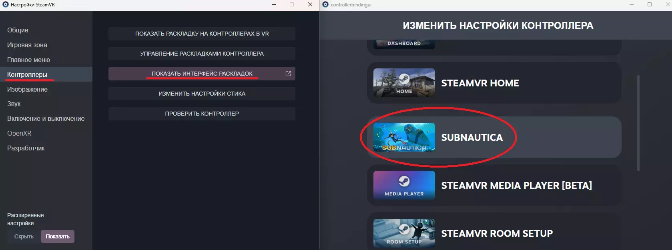This screenshot has width=672, height=250.
Task: Select the SUBNAUTICA title text
Action: (472, 138)
